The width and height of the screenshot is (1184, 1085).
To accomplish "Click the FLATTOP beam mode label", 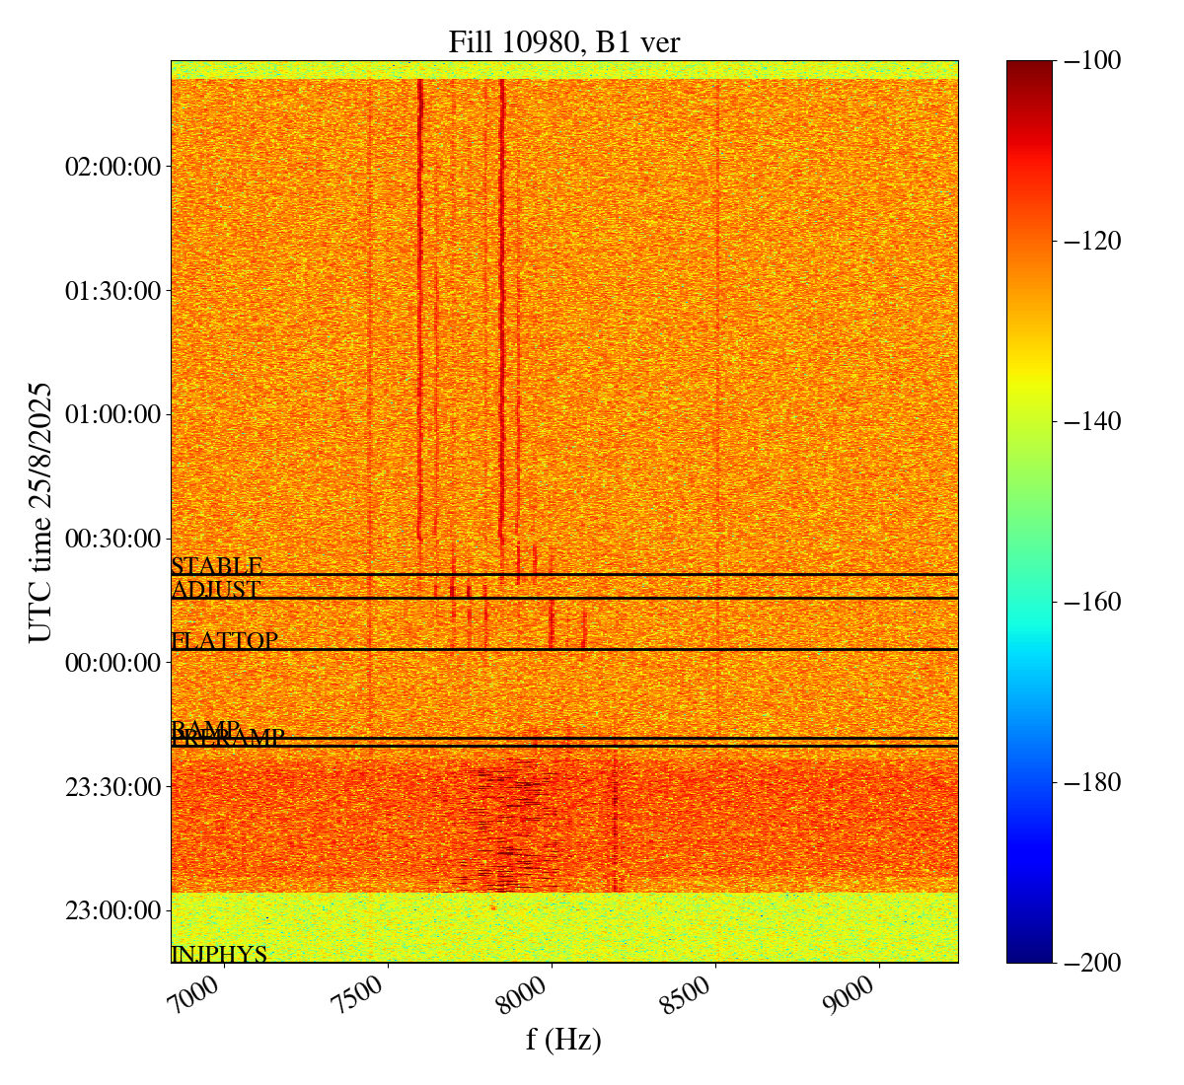I will click(224, 641).
